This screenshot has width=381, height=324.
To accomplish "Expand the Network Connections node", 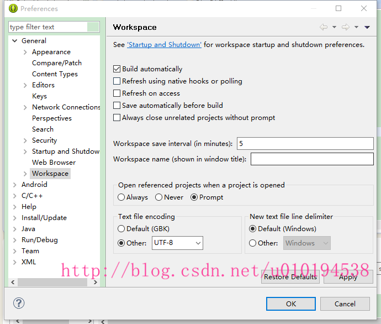I will click(25, 107).
